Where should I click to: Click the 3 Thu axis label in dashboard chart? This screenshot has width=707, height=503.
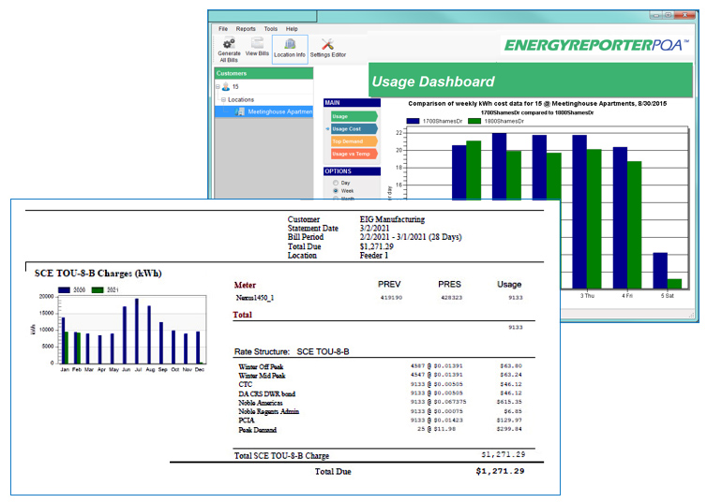587,296
